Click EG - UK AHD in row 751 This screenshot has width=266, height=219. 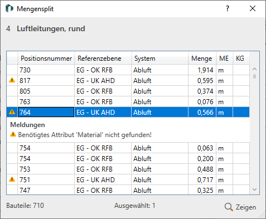tap(96, 180)
